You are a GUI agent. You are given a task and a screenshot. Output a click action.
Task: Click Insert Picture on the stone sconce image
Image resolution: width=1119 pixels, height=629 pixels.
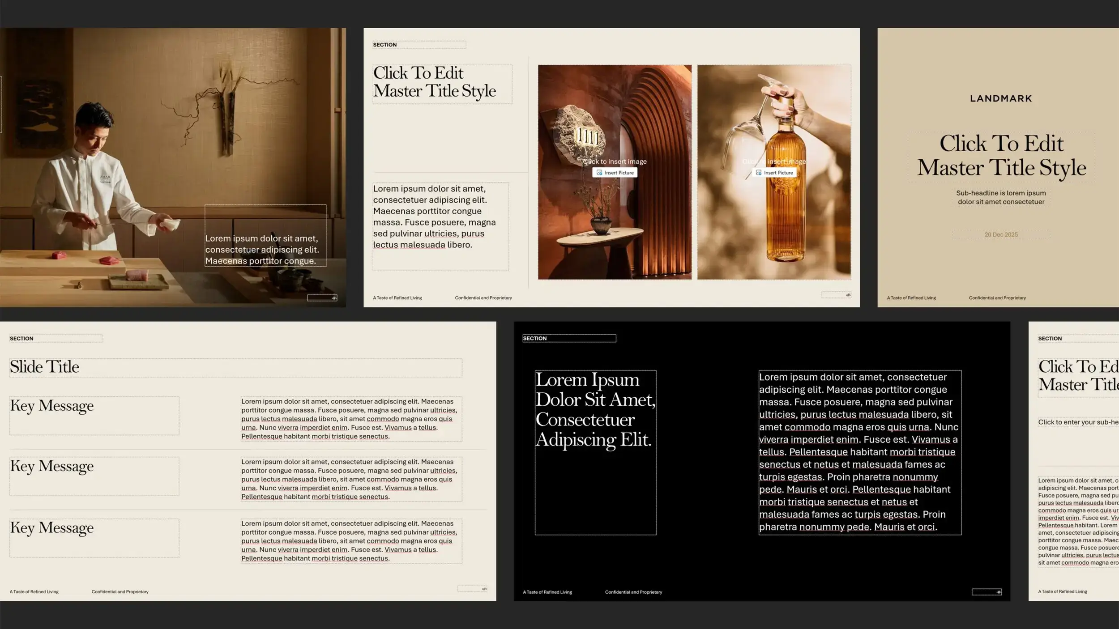(x=615, y=173)
